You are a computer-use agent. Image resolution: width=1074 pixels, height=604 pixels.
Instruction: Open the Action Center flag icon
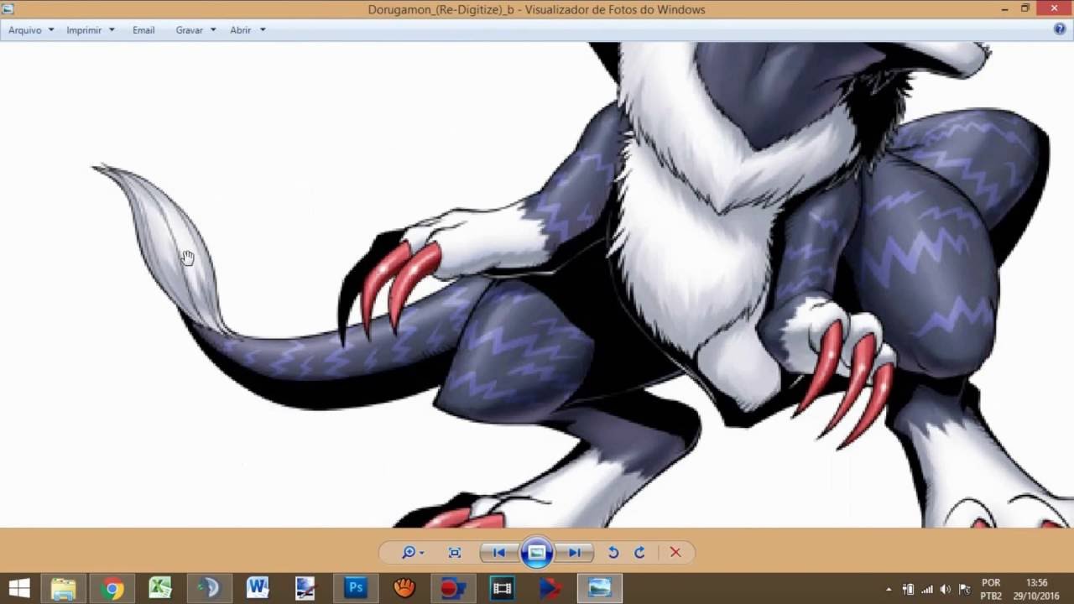click(x=965, y=589)
